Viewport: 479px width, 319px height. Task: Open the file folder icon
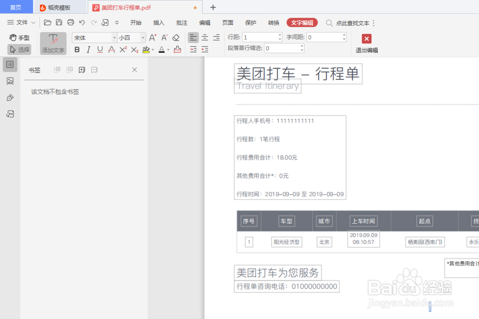pyautogui.click(x=47, y=22)
